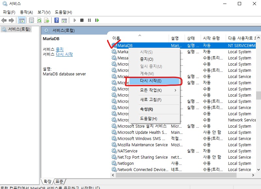Select Net.Tcp Port Sharing Service row
Image resolution: width=261 pixels, height=189 pixels.
pos(183,157)
